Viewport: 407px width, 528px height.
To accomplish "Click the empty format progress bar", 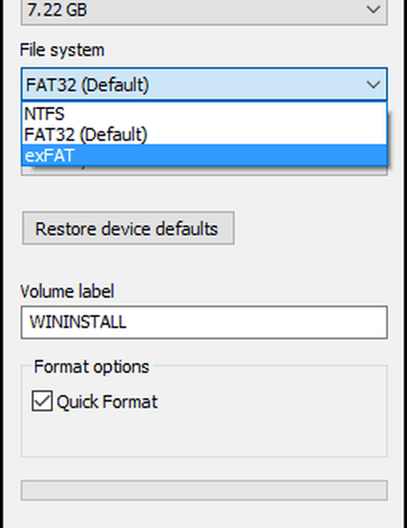I will tap(204, 490).
